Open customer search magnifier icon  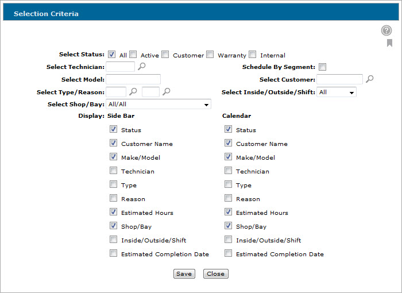tap(369, 79)
